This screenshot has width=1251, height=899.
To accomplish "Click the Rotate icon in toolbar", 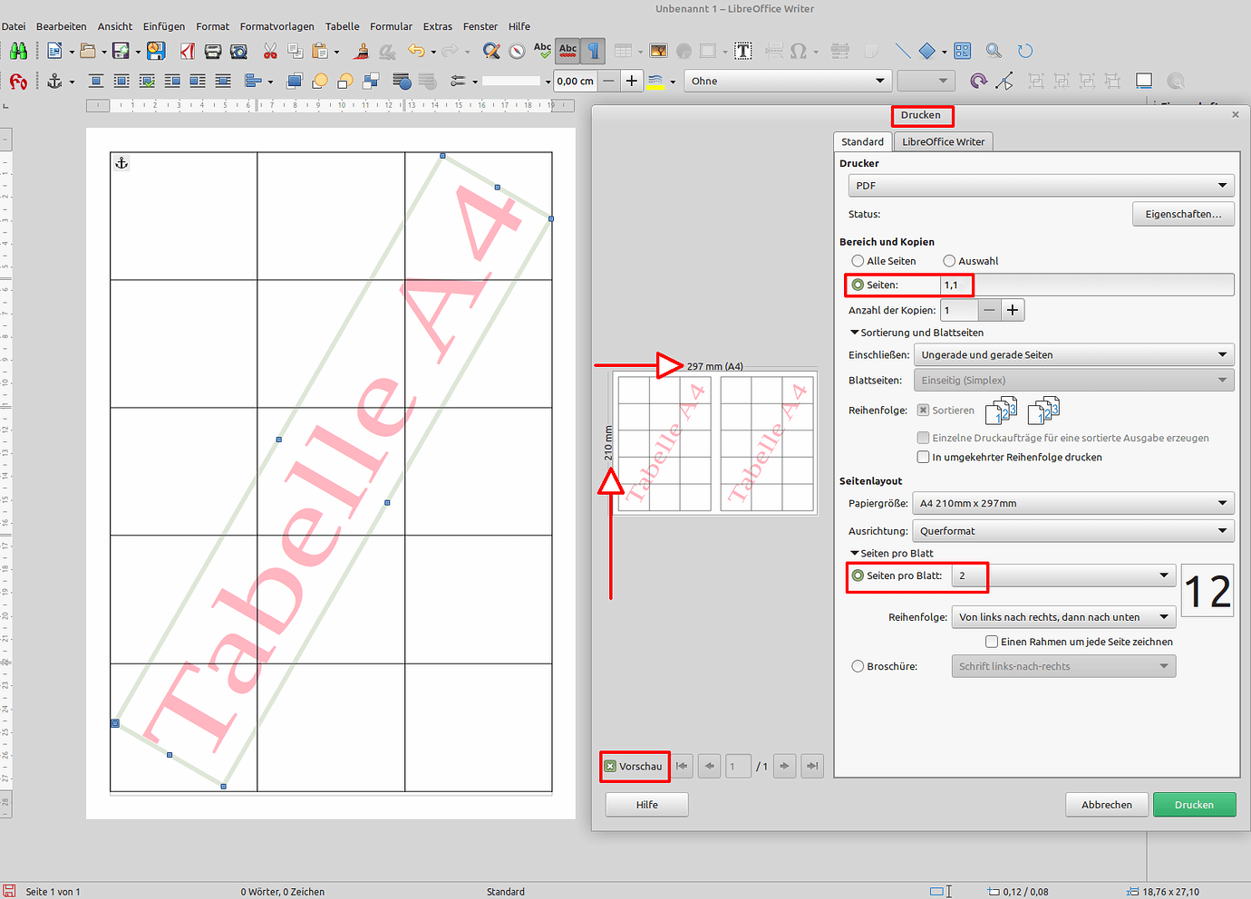I will click(978, 81).
